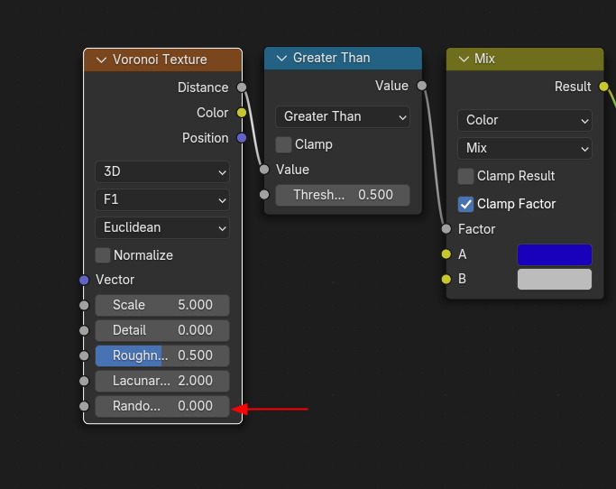Viewport: 616px width, 489px height.
Task: Open the Greater Than operation dropdown
Action: tap(343, 116)
